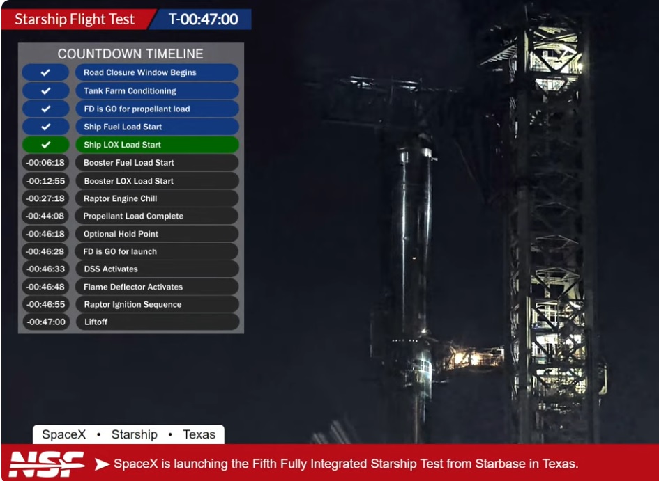
Task: Click the -00:27:18 time pill
Action: click(45, 198)
